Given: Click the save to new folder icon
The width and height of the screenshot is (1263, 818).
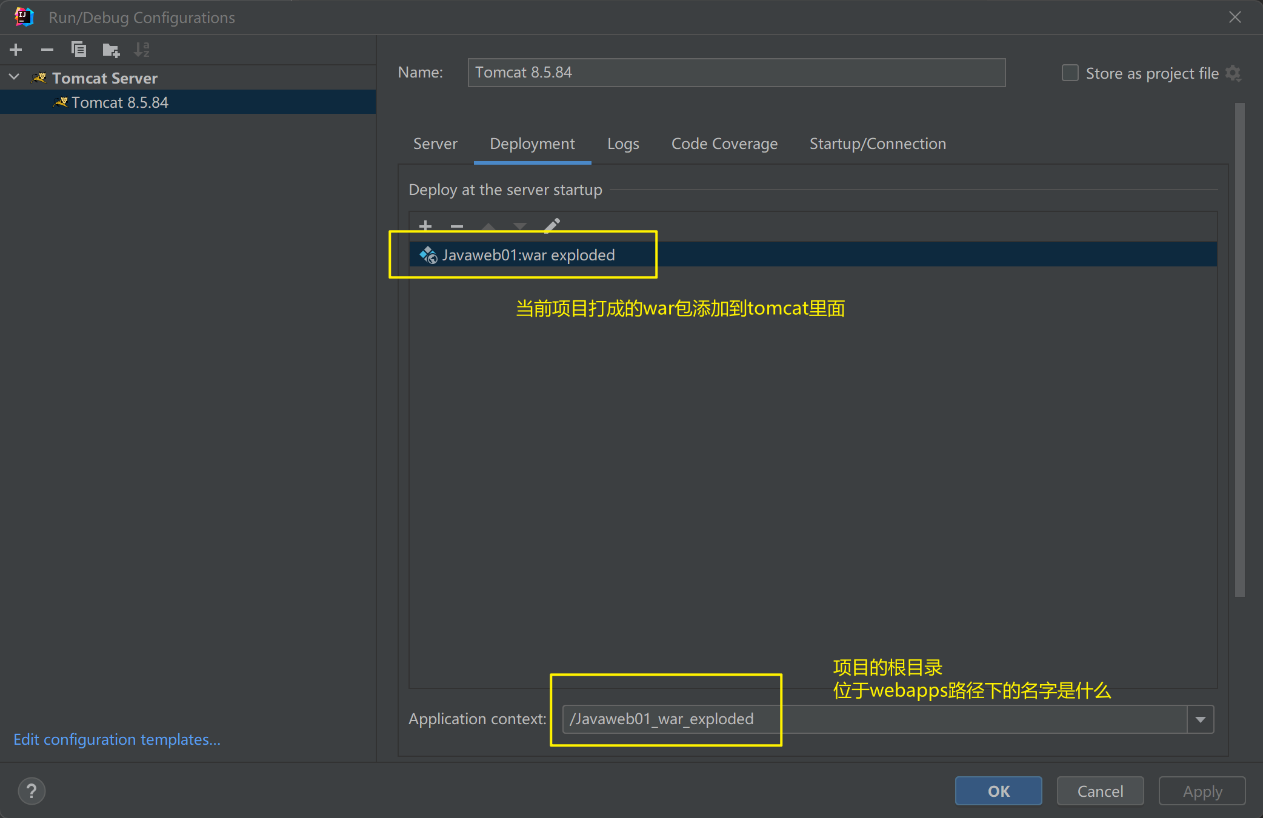Looking at the screenshot, I should click(x=111, y=50).
